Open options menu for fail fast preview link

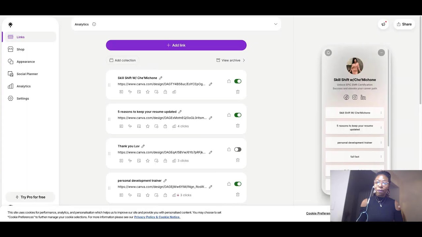(381, 157)
